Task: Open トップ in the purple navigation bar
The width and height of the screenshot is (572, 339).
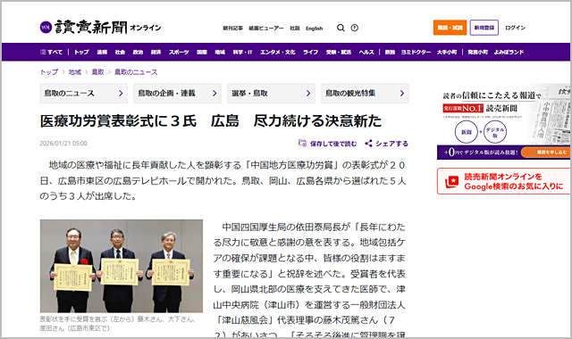Action: [x=81, y=52]
